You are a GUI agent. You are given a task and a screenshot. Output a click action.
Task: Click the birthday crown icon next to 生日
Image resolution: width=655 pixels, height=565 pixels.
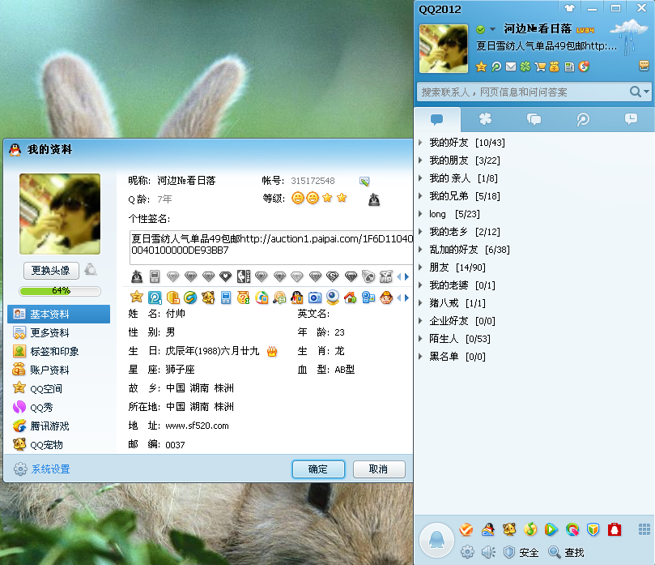coord(272,351)
